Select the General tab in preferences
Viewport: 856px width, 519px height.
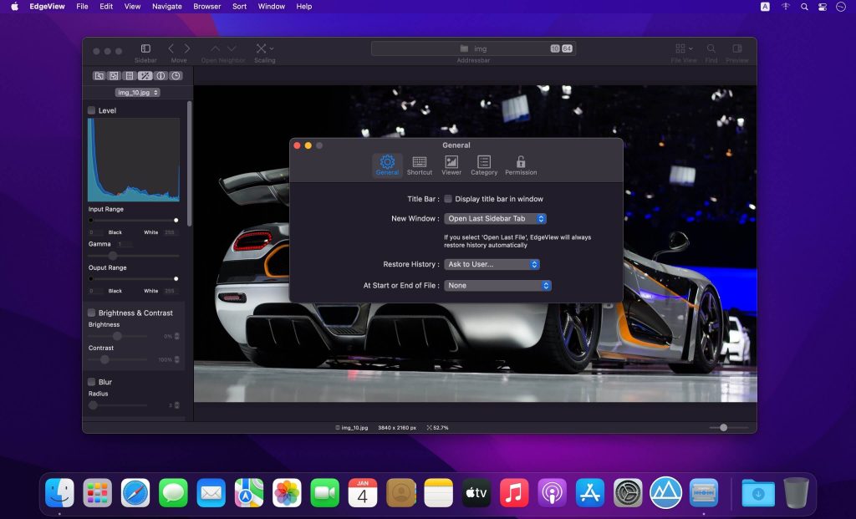click(386, 165)
